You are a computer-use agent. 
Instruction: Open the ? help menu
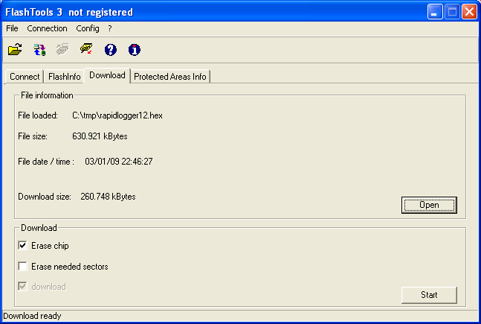pyautogui.click(x=110, y=28)
